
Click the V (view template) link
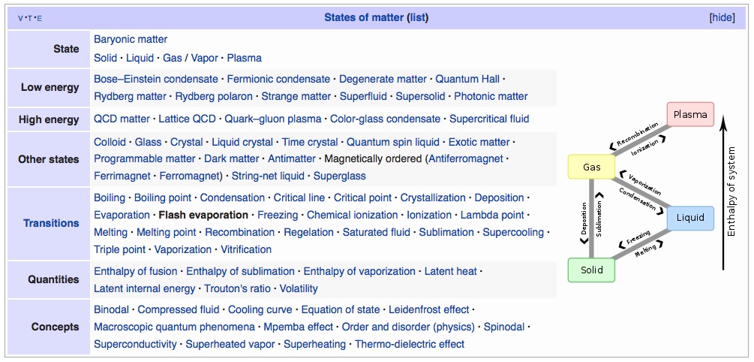click(x=20, y=18)
